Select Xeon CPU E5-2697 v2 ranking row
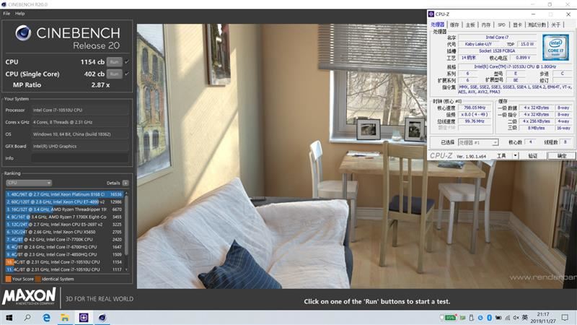 (x=64, y=225)
